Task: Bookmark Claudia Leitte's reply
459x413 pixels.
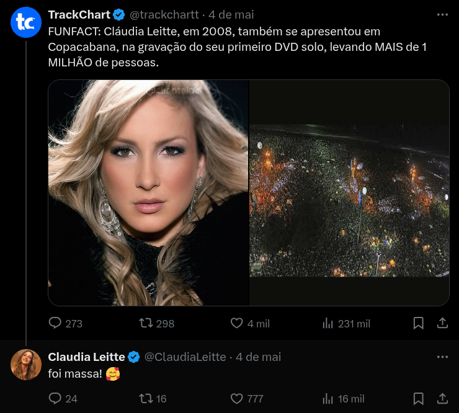Action: point(419,398)
